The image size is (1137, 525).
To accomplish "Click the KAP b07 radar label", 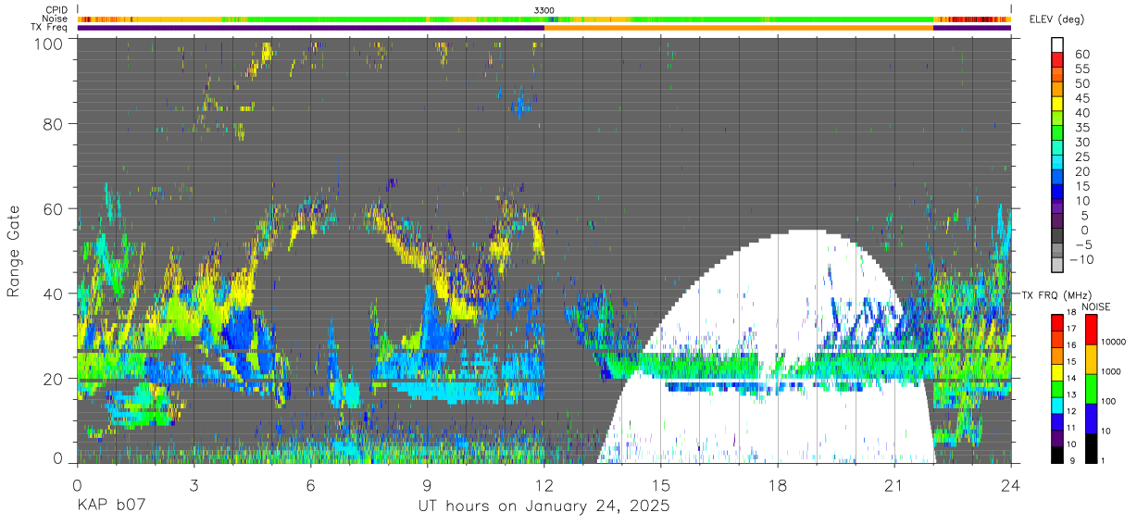I will [x=111, y=506].
